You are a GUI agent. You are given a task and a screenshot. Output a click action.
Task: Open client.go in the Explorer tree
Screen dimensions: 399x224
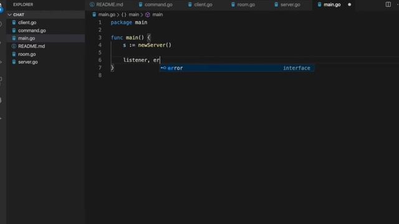tap(27, 22)
